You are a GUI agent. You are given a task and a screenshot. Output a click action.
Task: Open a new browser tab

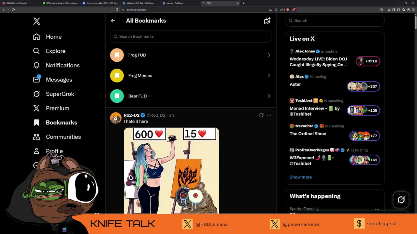tap(244, 3)
